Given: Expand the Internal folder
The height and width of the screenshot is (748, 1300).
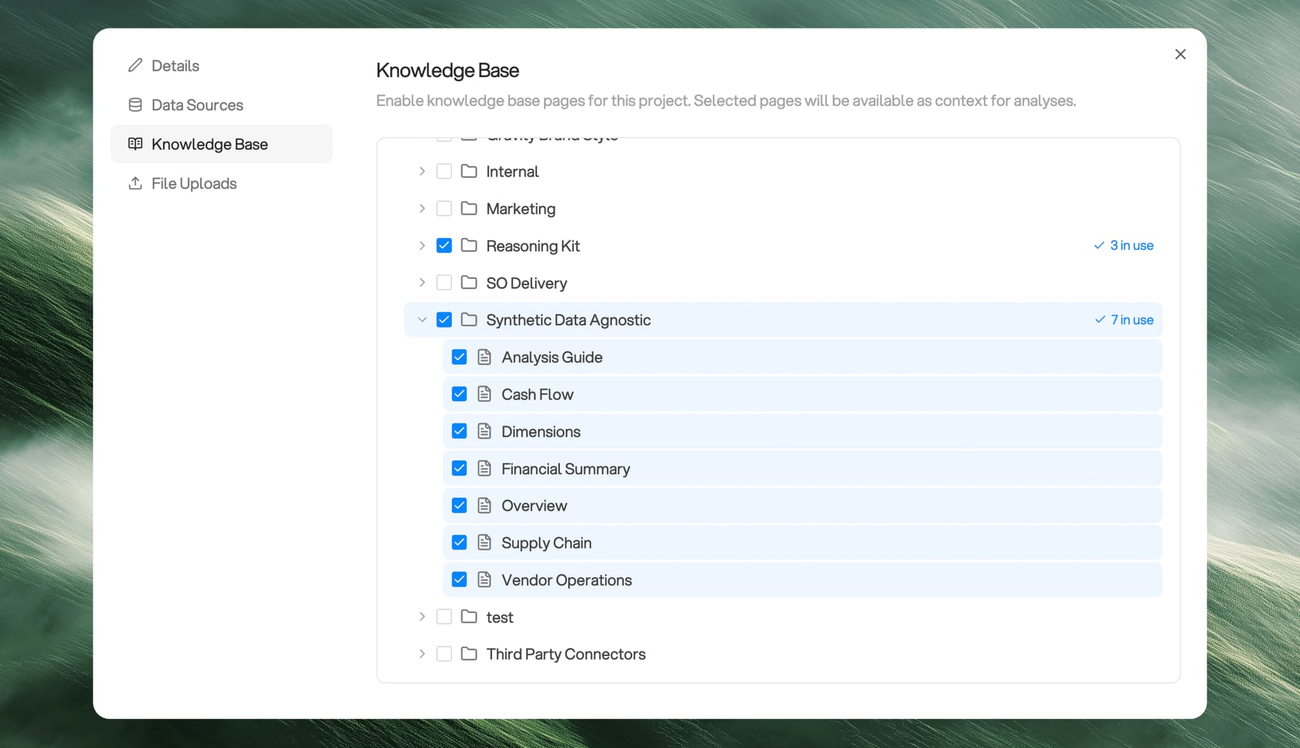Looking at the screenshot, I should [421, 171].
